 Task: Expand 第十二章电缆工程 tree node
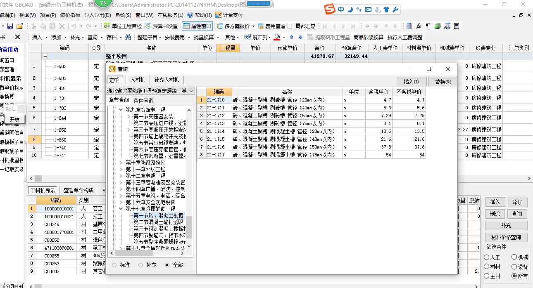click(121, 176)
